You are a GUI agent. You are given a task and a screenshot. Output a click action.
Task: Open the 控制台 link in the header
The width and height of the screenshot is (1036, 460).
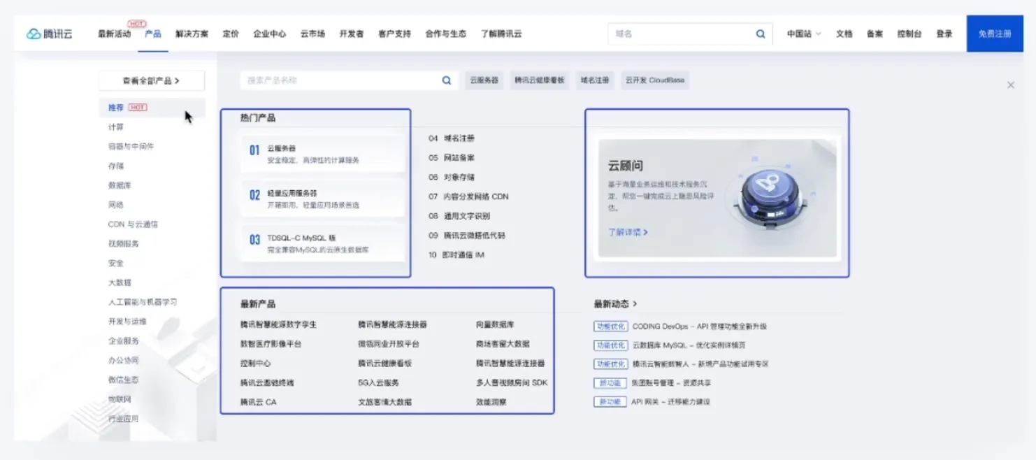pyautogui.click(x=909, y=34)
